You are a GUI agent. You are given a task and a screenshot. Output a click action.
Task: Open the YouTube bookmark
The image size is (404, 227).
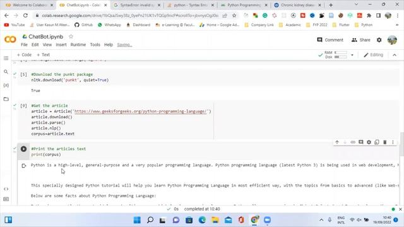[x=15, y=25]
